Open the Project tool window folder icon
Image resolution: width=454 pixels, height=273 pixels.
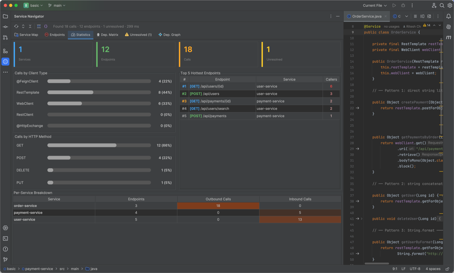(6, 16)
